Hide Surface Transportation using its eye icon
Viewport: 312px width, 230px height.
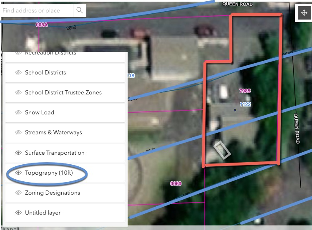coord(18,153)
